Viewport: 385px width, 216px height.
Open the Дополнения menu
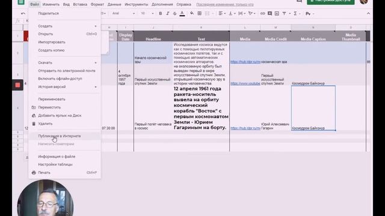pyautogui.click(x=162, y=4)
